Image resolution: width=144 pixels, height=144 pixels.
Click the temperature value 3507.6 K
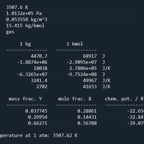[17, 7]
